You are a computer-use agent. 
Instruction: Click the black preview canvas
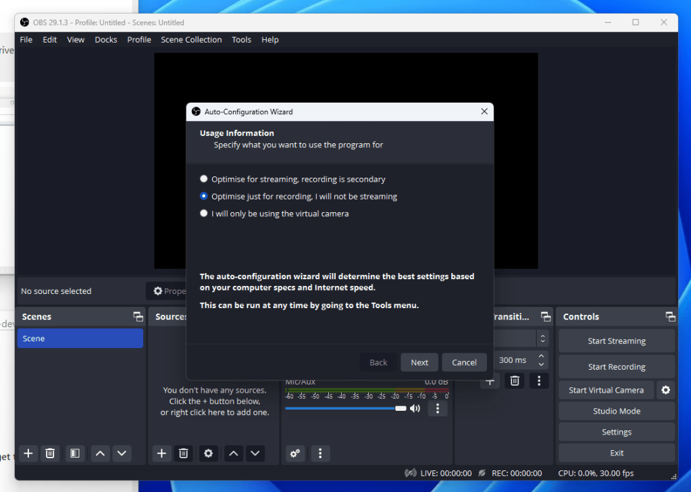[x=346, y=79]
